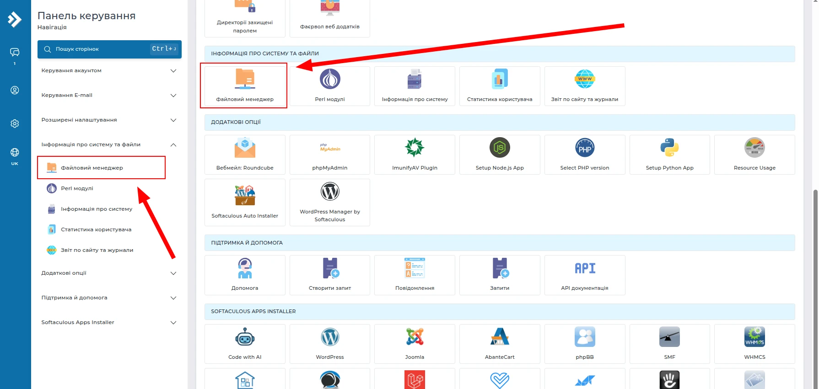Expand Підтримка й допомога section
The height and width of the screenshot is (389, 819).
(x=109, y=298)
